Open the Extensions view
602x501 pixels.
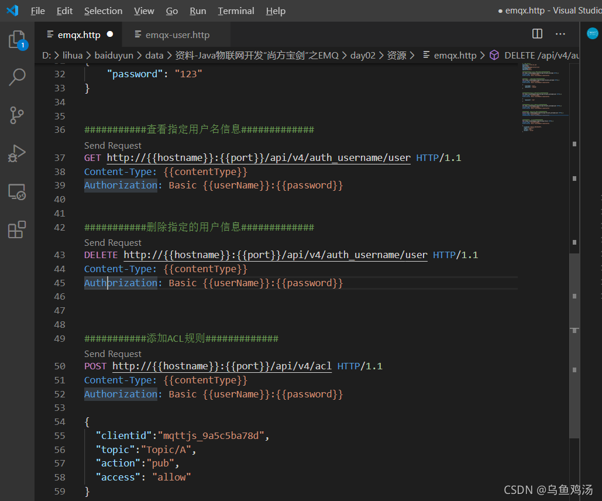click(17, 229)
